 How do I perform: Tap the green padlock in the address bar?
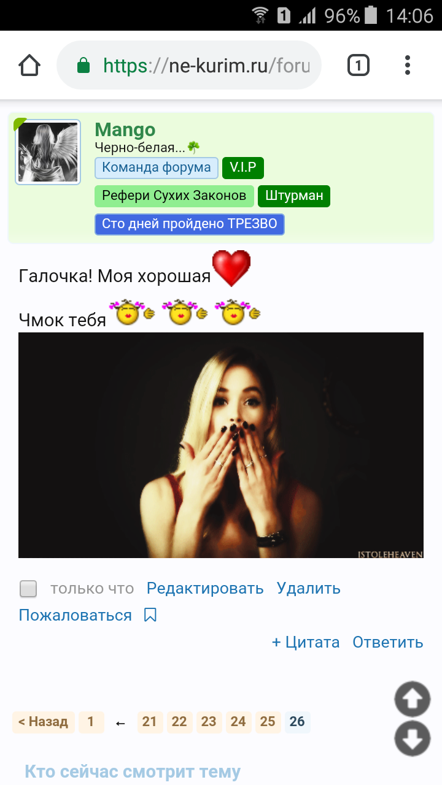click(x=83, y=66)
